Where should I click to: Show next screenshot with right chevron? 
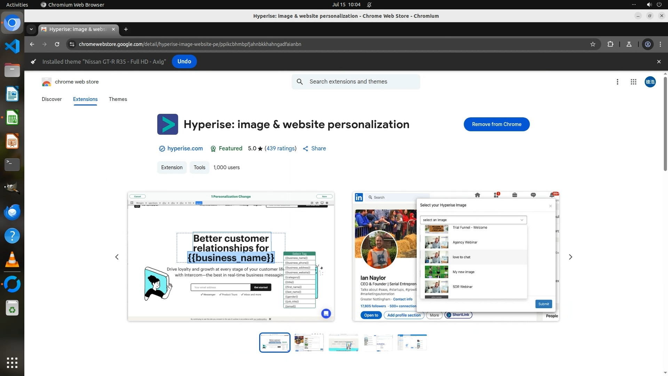pos(570,257)
